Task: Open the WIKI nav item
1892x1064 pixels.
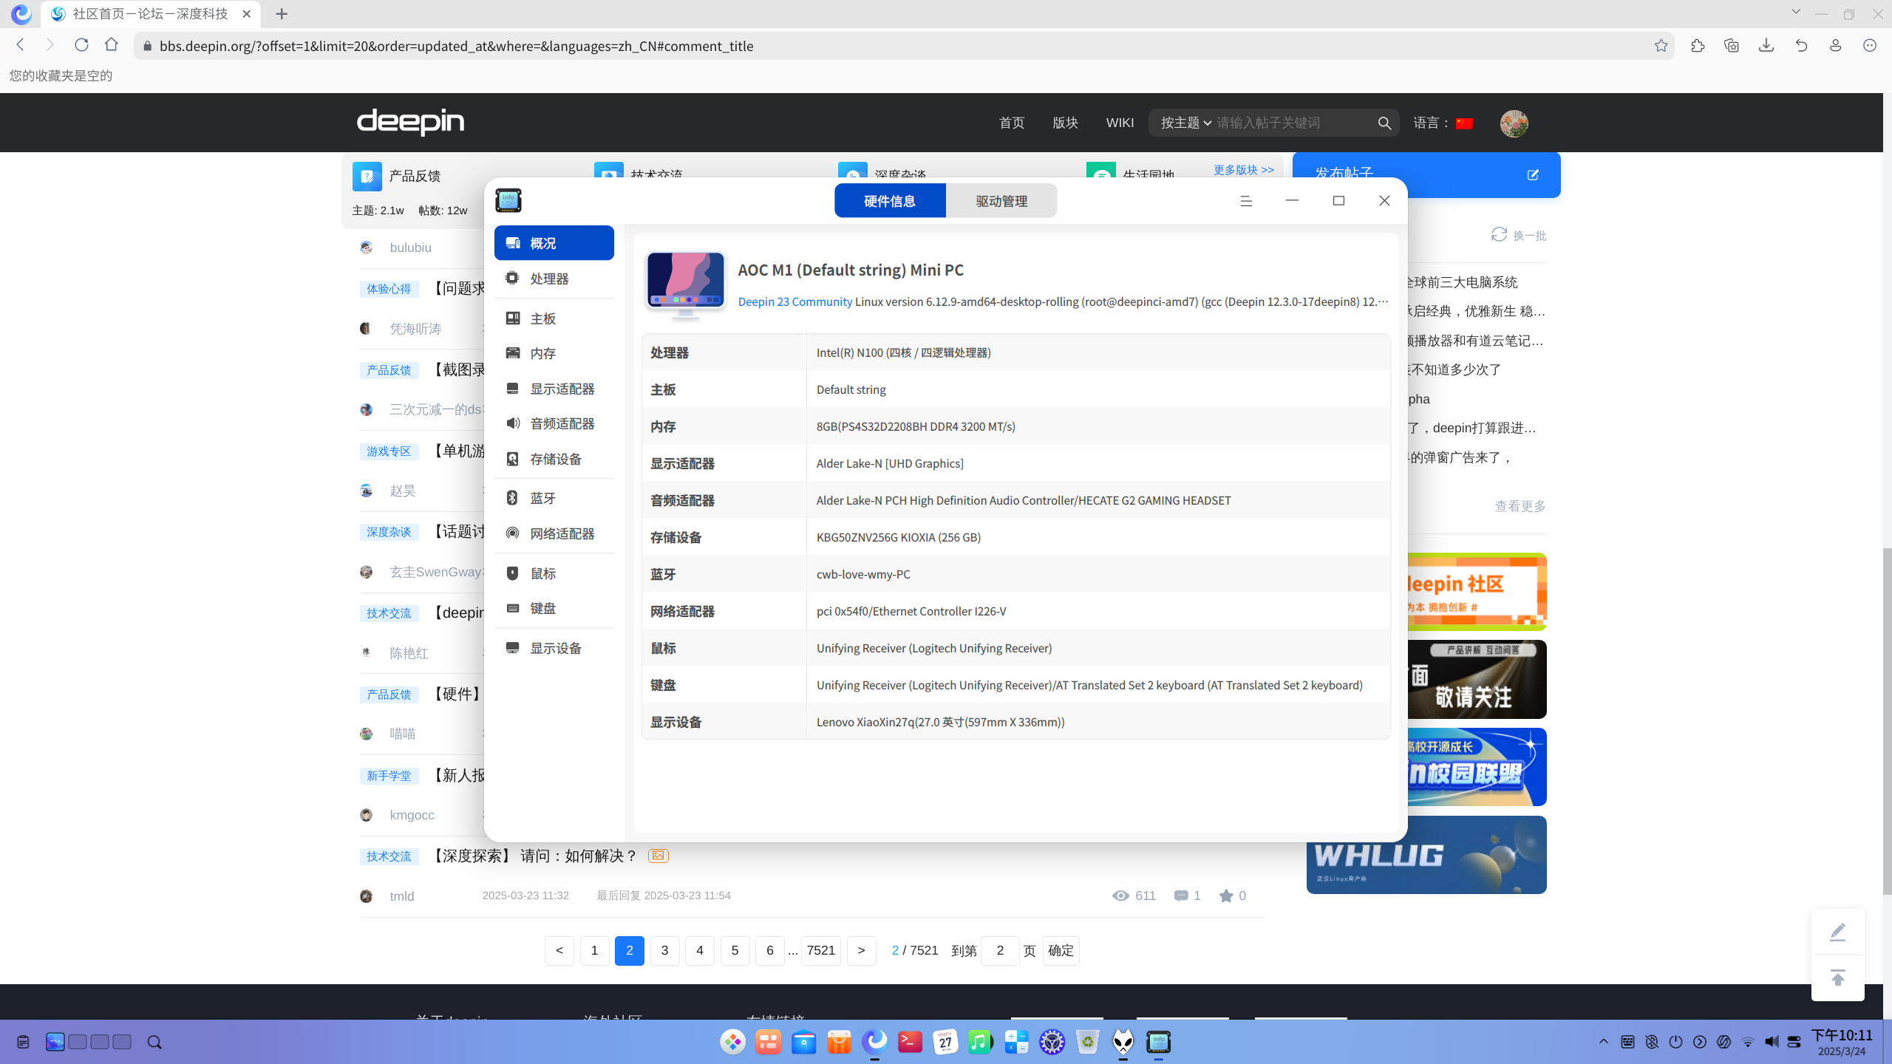Action: coord(1120,123)
